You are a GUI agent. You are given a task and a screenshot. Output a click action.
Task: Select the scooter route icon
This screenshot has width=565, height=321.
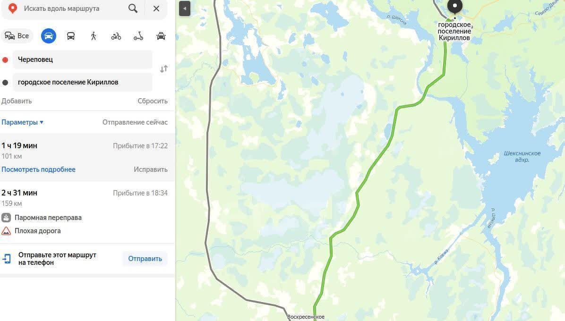(x=138, y=36)
